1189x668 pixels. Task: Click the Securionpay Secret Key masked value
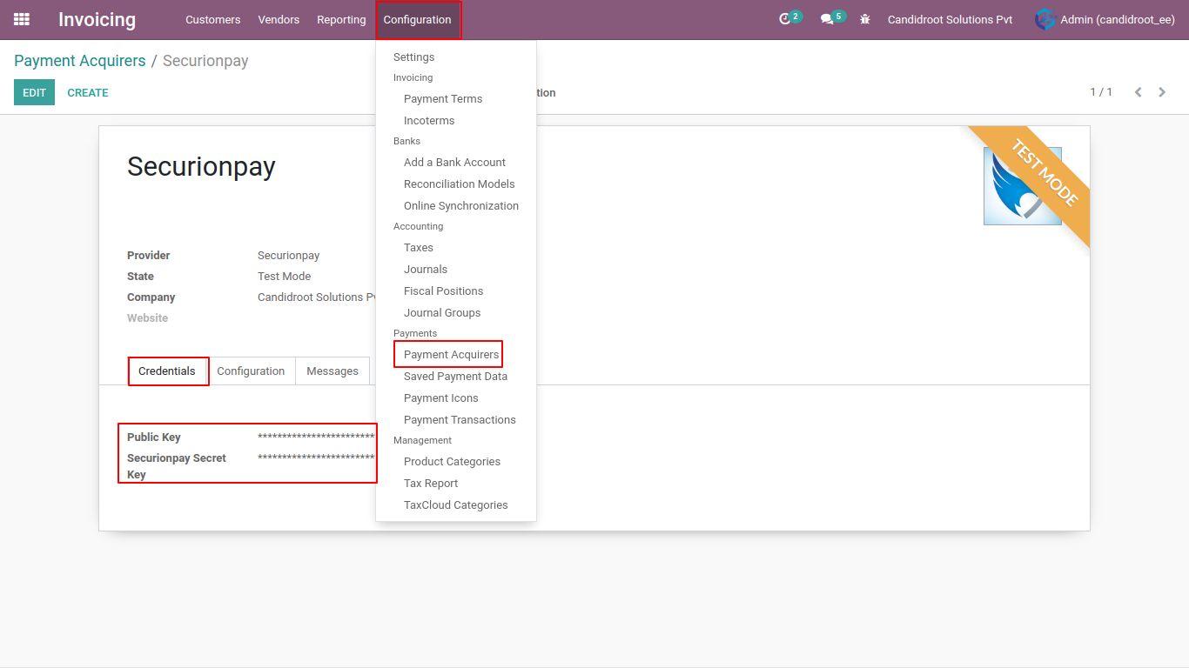tap(316, 458)
